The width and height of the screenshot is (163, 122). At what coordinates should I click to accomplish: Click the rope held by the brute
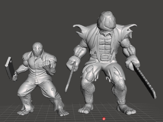70,77
